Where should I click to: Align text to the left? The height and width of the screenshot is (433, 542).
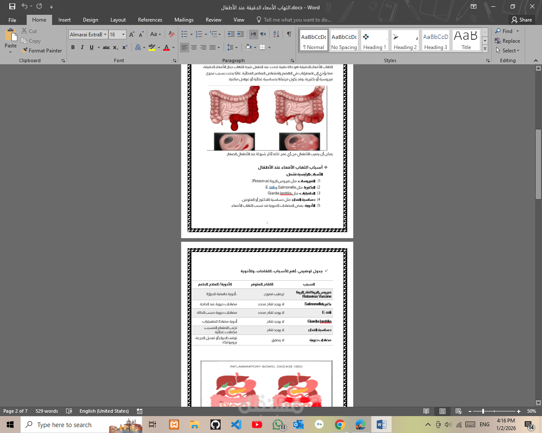pyautogui.click(x=184, y=47)
